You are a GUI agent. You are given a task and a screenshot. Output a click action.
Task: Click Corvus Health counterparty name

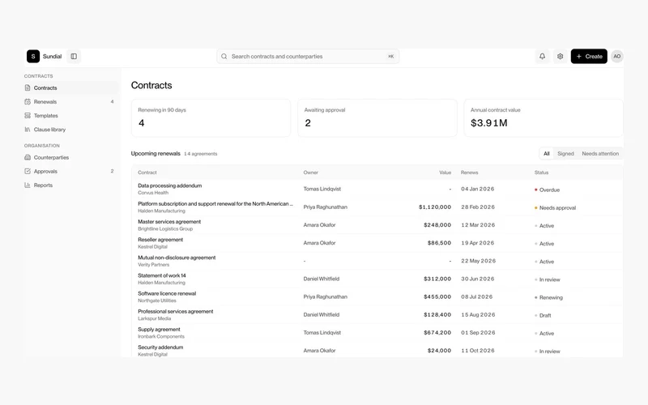point(153,193)
